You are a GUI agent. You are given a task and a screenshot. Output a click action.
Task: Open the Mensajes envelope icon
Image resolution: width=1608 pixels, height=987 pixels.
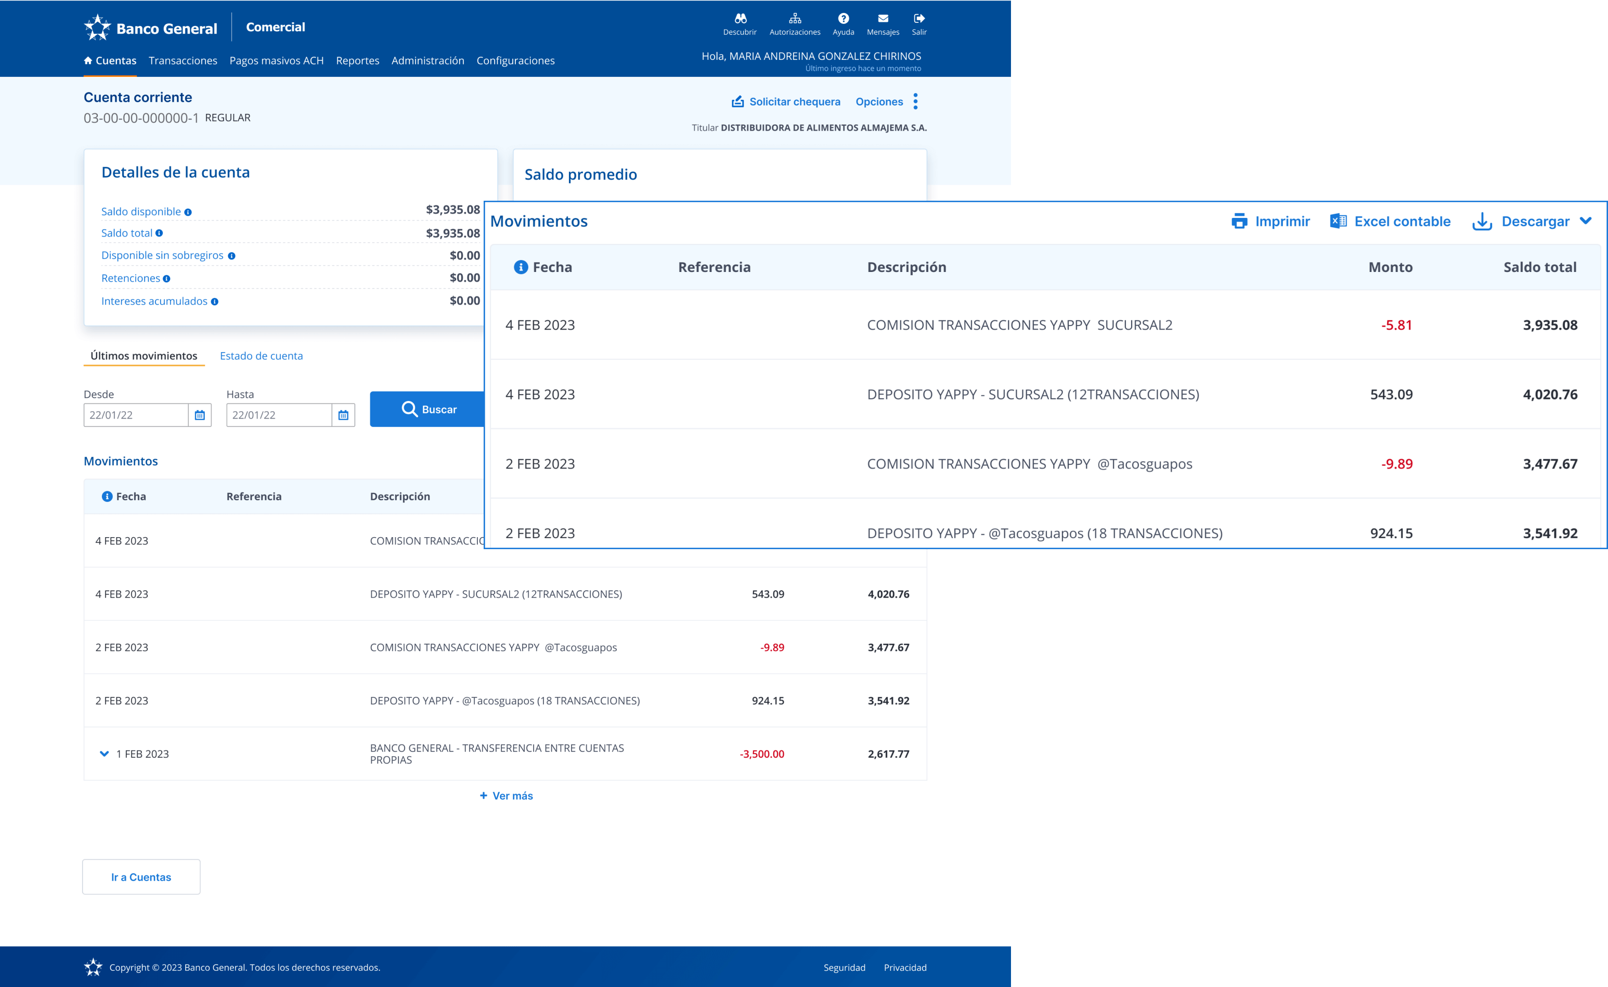(x=883, y=18)
